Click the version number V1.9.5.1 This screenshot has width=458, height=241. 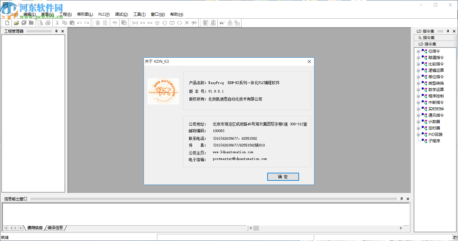216,91
